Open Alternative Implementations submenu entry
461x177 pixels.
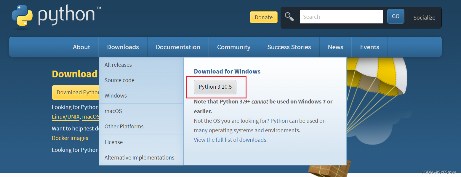[x=141, y=158]
